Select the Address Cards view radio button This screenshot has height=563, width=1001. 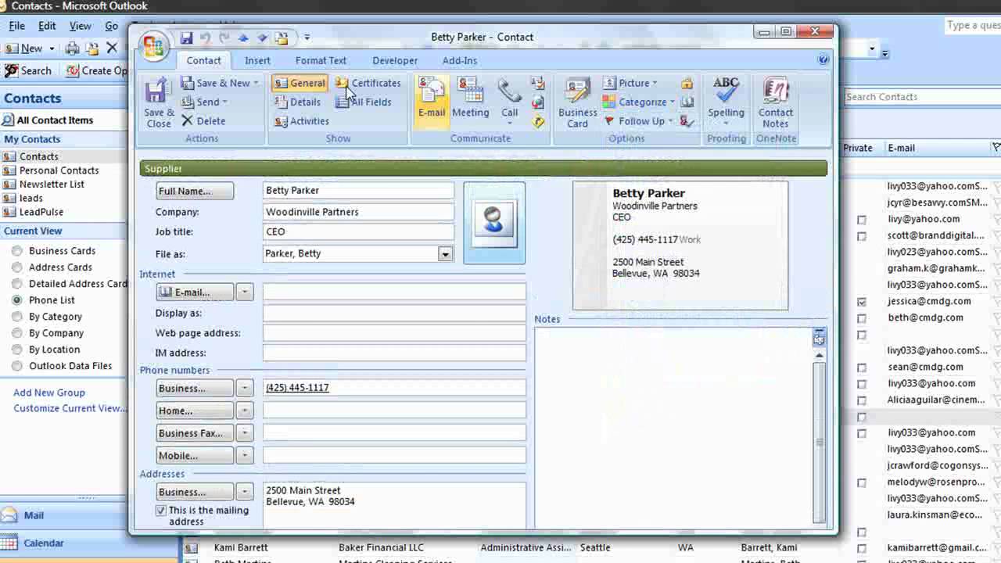(x=17, y=267)
